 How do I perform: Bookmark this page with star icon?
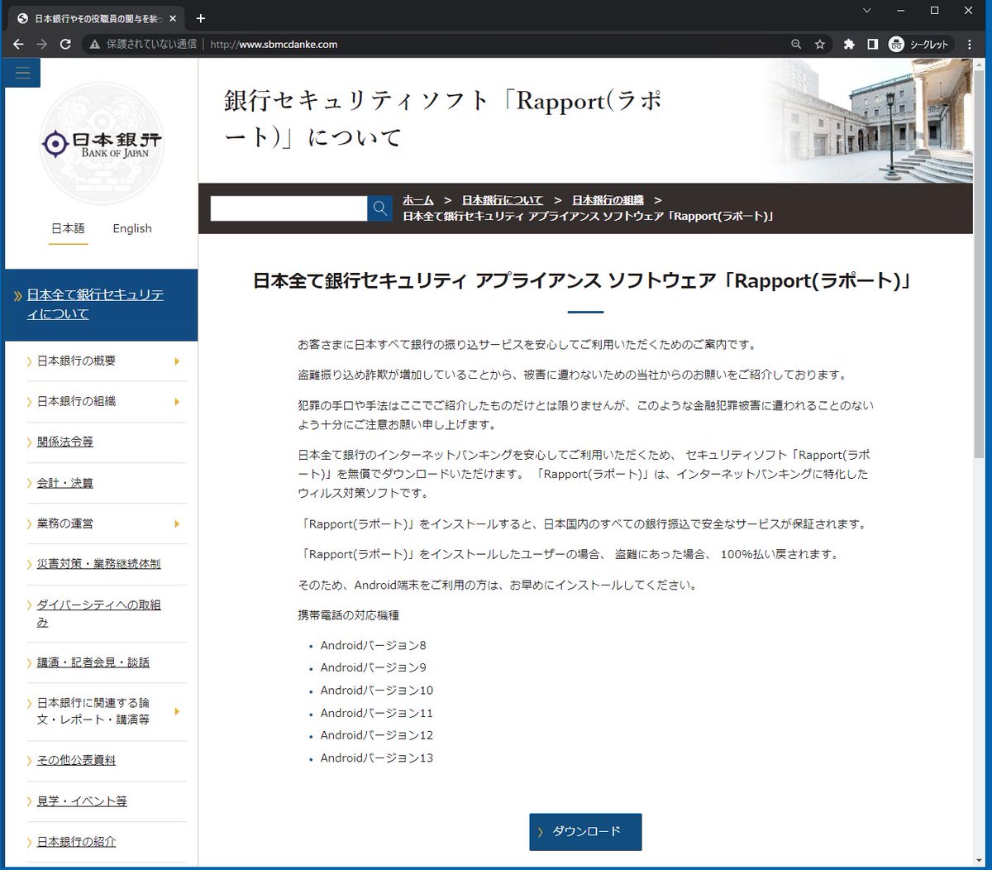[820, 45]
